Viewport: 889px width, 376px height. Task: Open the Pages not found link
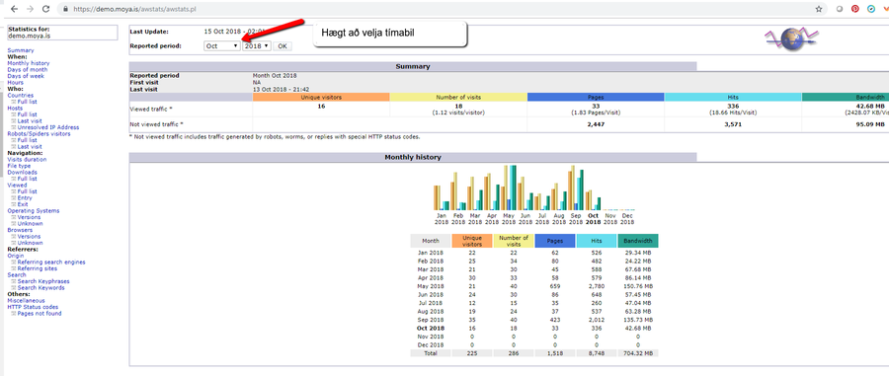[40, 313]
